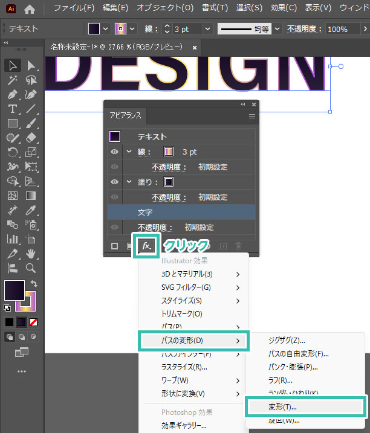Toggle the 塗り fill eye icon
The width and height of the screenshot is (370, 433).
coord(114,182)
